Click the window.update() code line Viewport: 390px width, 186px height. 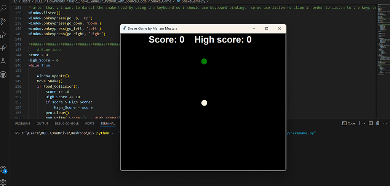53,76
